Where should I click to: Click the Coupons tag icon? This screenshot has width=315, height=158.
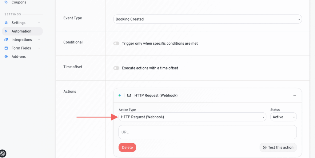point(6,2)
